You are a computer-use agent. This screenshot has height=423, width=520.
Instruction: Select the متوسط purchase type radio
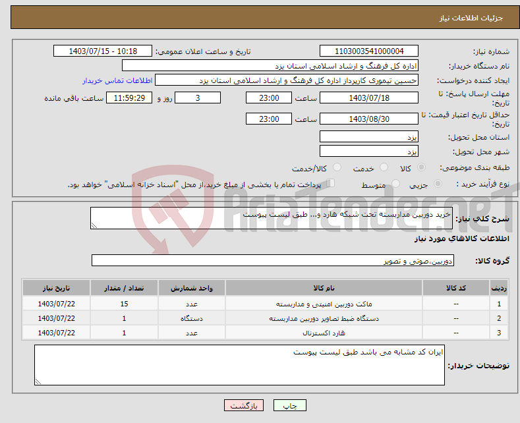(x=395, y=184)
